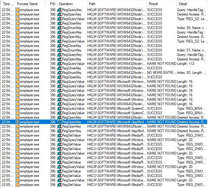Select detail 'Index: 51, Name: v...'
This screenshot has height=188, width=208.
192,50
